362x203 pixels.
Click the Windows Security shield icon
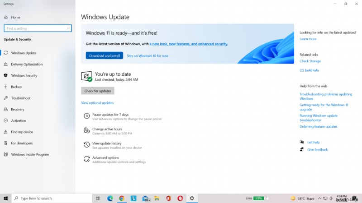[x=6, y=75]
